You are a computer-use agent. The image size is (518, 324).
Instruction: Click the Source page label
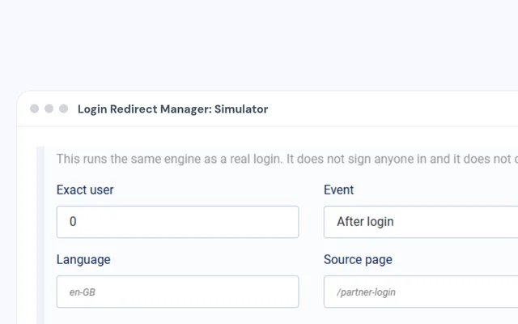pos(358,259)
